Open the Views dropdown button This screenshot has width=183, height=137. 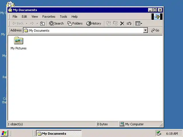(x=139, y=23)
